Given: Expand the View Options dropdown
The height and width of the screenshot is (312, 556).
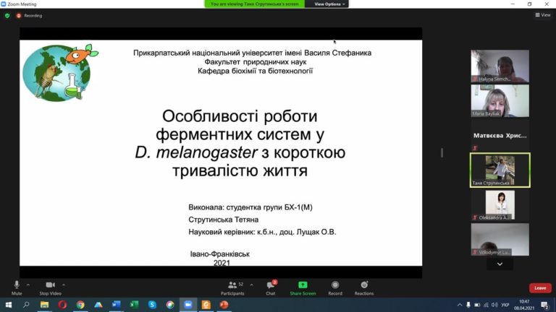Looking at the screenshot, I should point(329,4).
